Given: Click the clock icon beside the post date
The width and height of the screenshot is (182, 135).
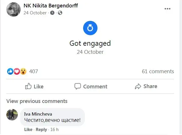Looking at the screenshot, I should click(x=52, y=13).
